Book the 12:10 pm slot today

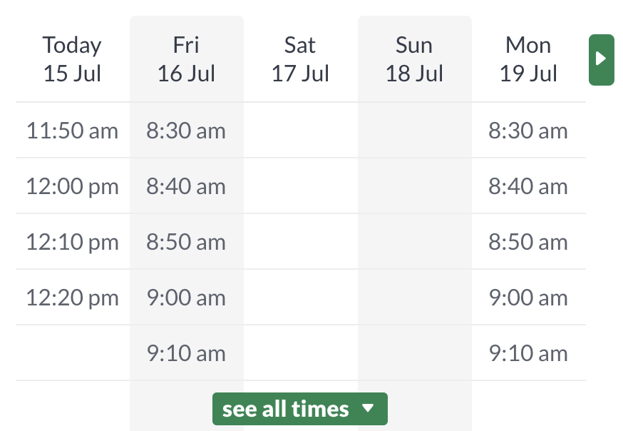click(x=71, y=242)
